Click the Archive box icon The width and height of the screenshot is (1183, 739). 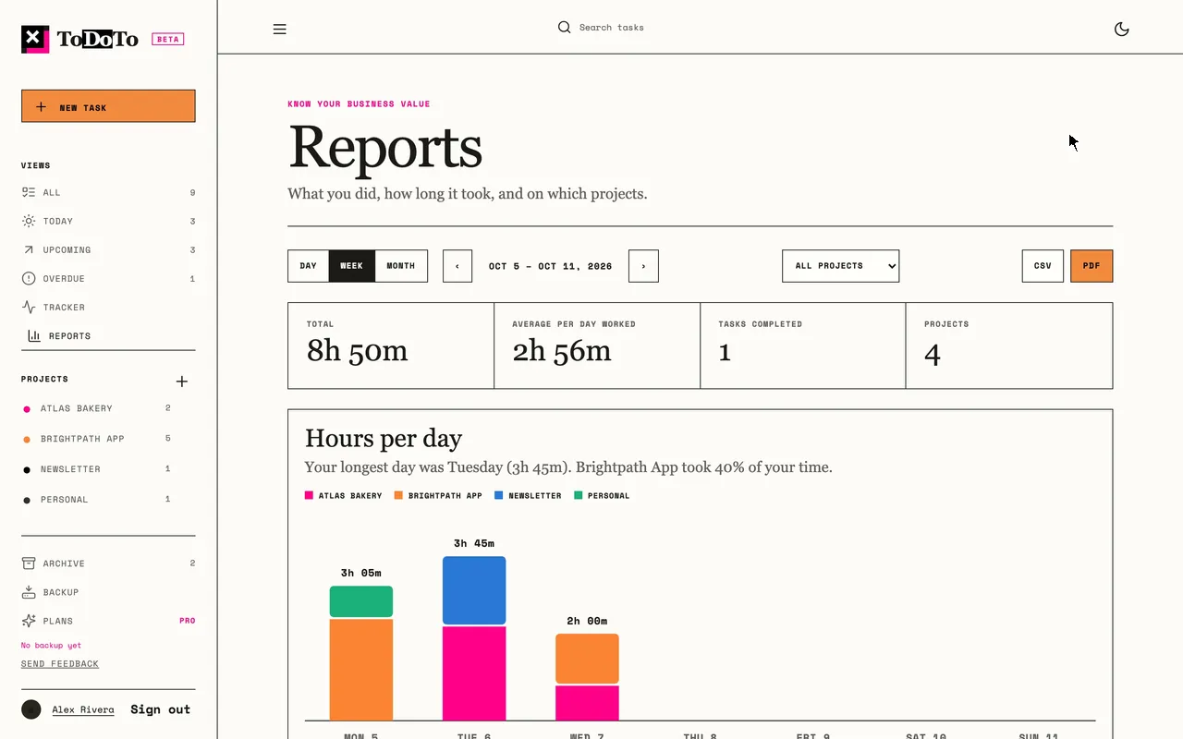(x=29, y=563)
